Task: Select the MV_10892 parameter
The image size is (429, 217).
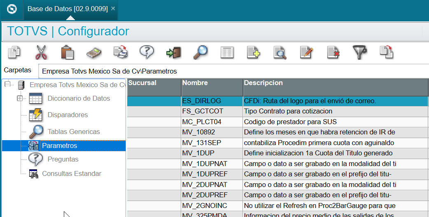Action: click(198, 132)
